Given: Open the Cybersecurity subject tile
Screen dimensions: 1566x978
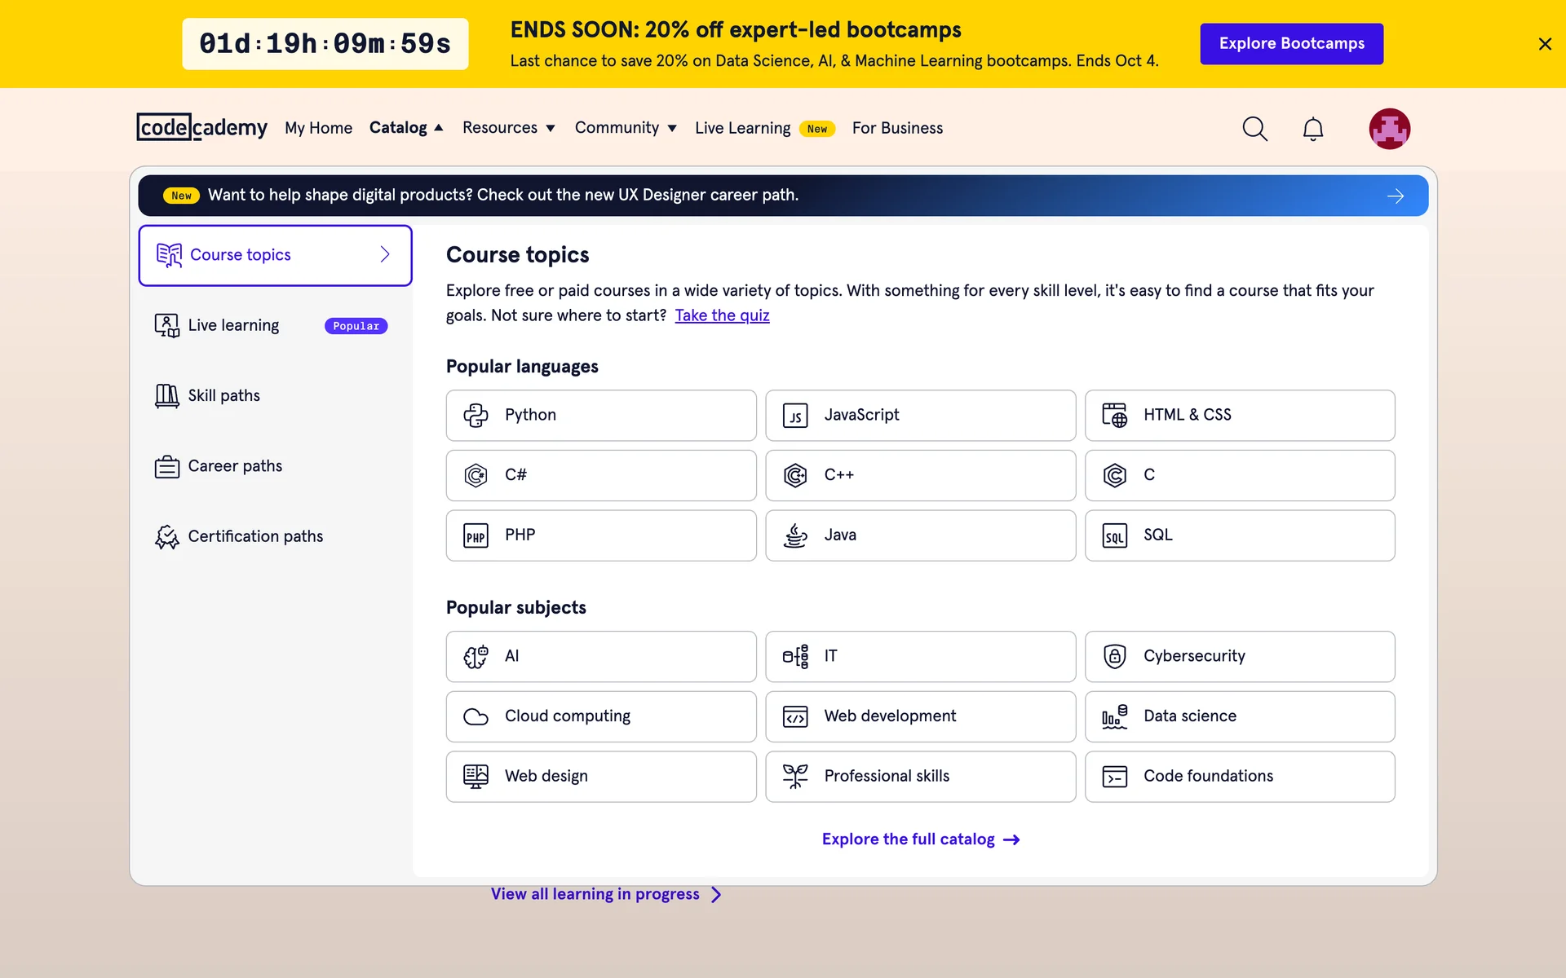Looking at the screenshot, I should pyautogui.click(x=1239, y=656).
